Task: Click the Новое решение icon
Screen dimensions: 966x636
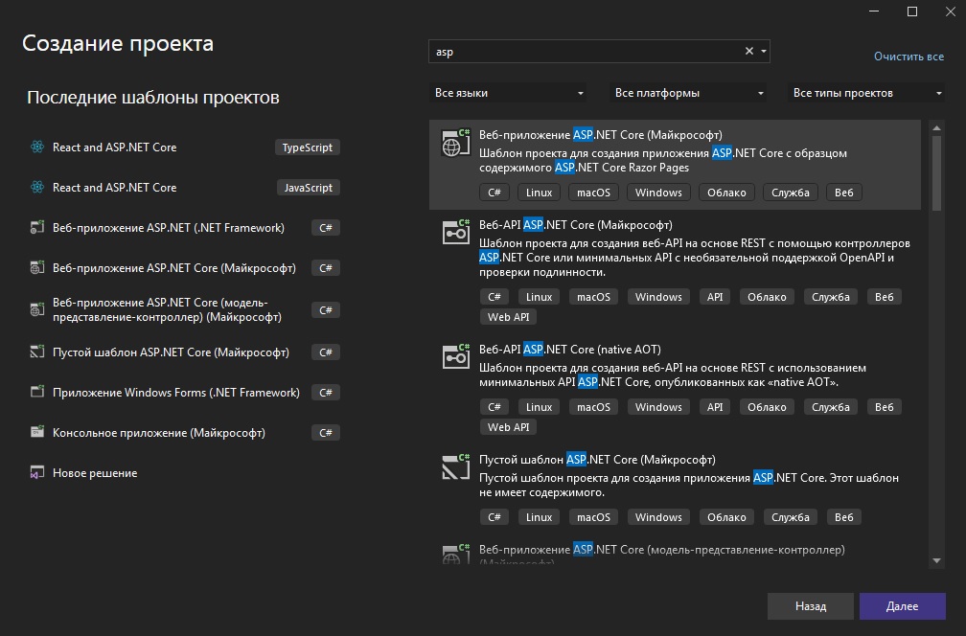Action: (x=37, y=473)
